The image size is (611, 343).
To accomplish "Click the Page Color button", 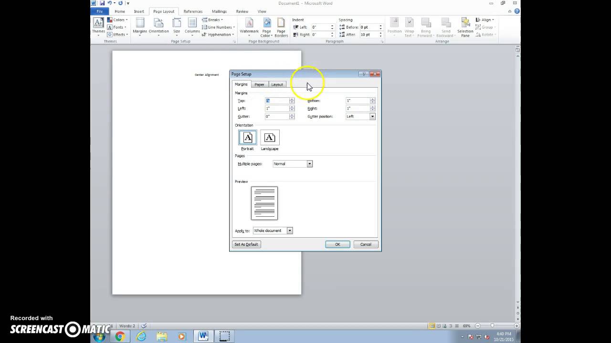I will (x=267, y=28).
